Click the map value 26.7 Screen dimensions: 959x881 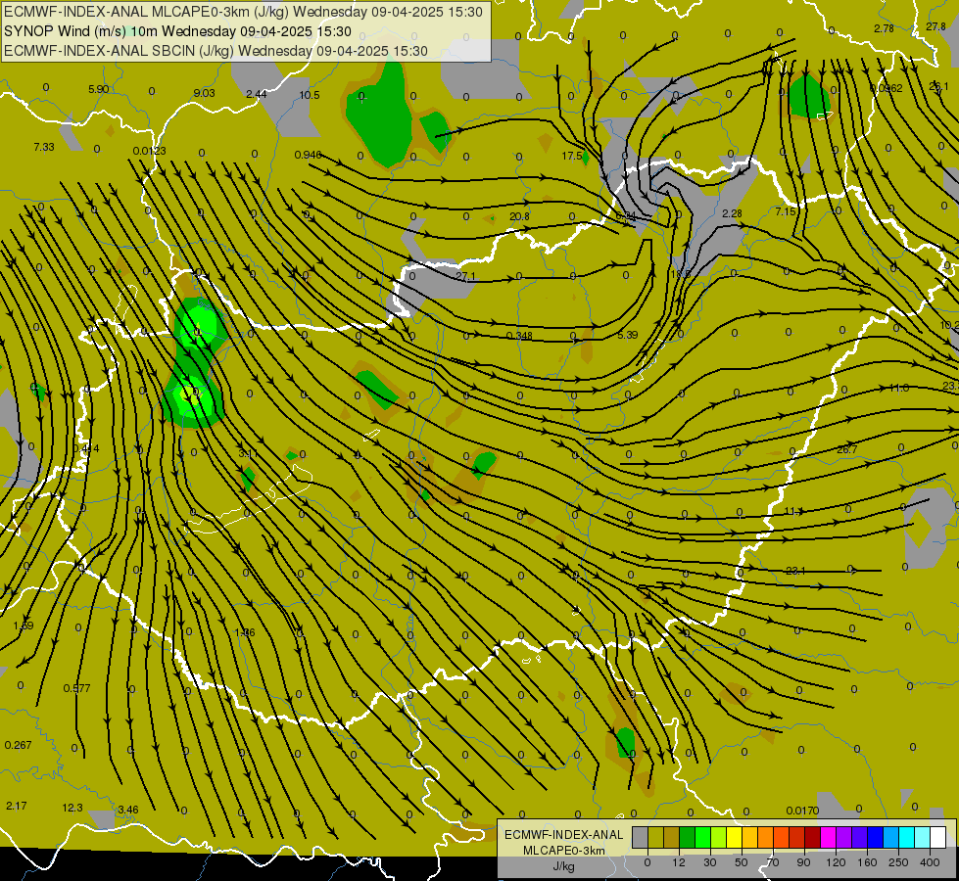(x=847, y=450)
